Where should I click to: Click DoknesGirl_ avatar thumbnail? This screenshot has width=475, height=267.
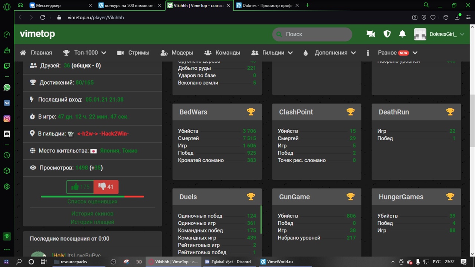[x=420, y=34]
